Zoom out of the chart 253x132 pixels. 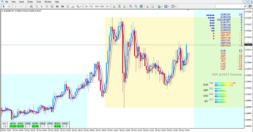point(136,7)
